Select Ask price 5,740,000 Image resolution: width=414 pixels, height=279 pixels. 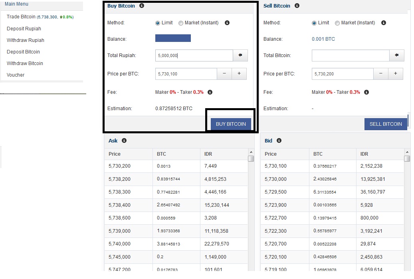click(x=119, y=243)
